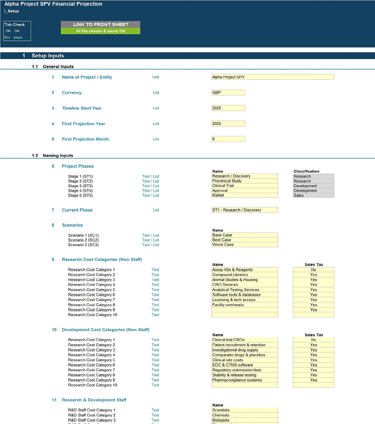This screenshot has height=424, width=375.
Task: Select the Worst Case scenario name cell
Action: point(245,245)
